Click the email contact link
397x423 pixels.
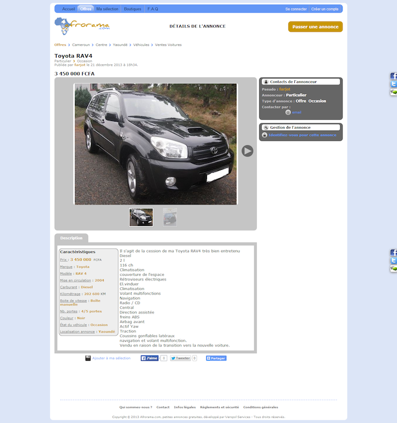coord(297,112)
